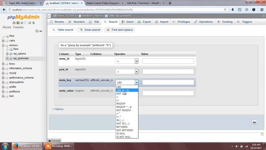Click meta_value value input field
The width and height of the screenshot is (266, 150).
(x=168, y=93)
